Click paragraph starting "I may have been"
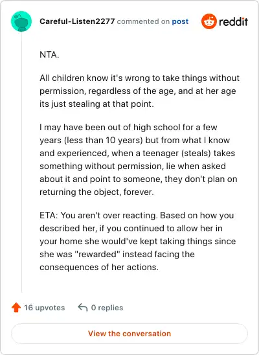 click(139, 159)
